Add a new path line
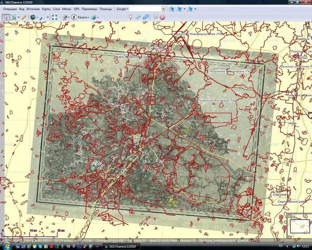 click(138, 17)
